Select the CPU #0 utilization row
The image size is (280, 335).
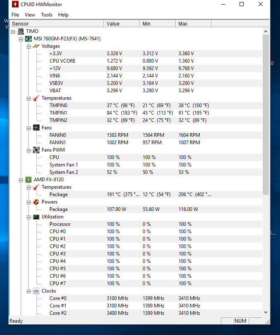pos(155,232)
